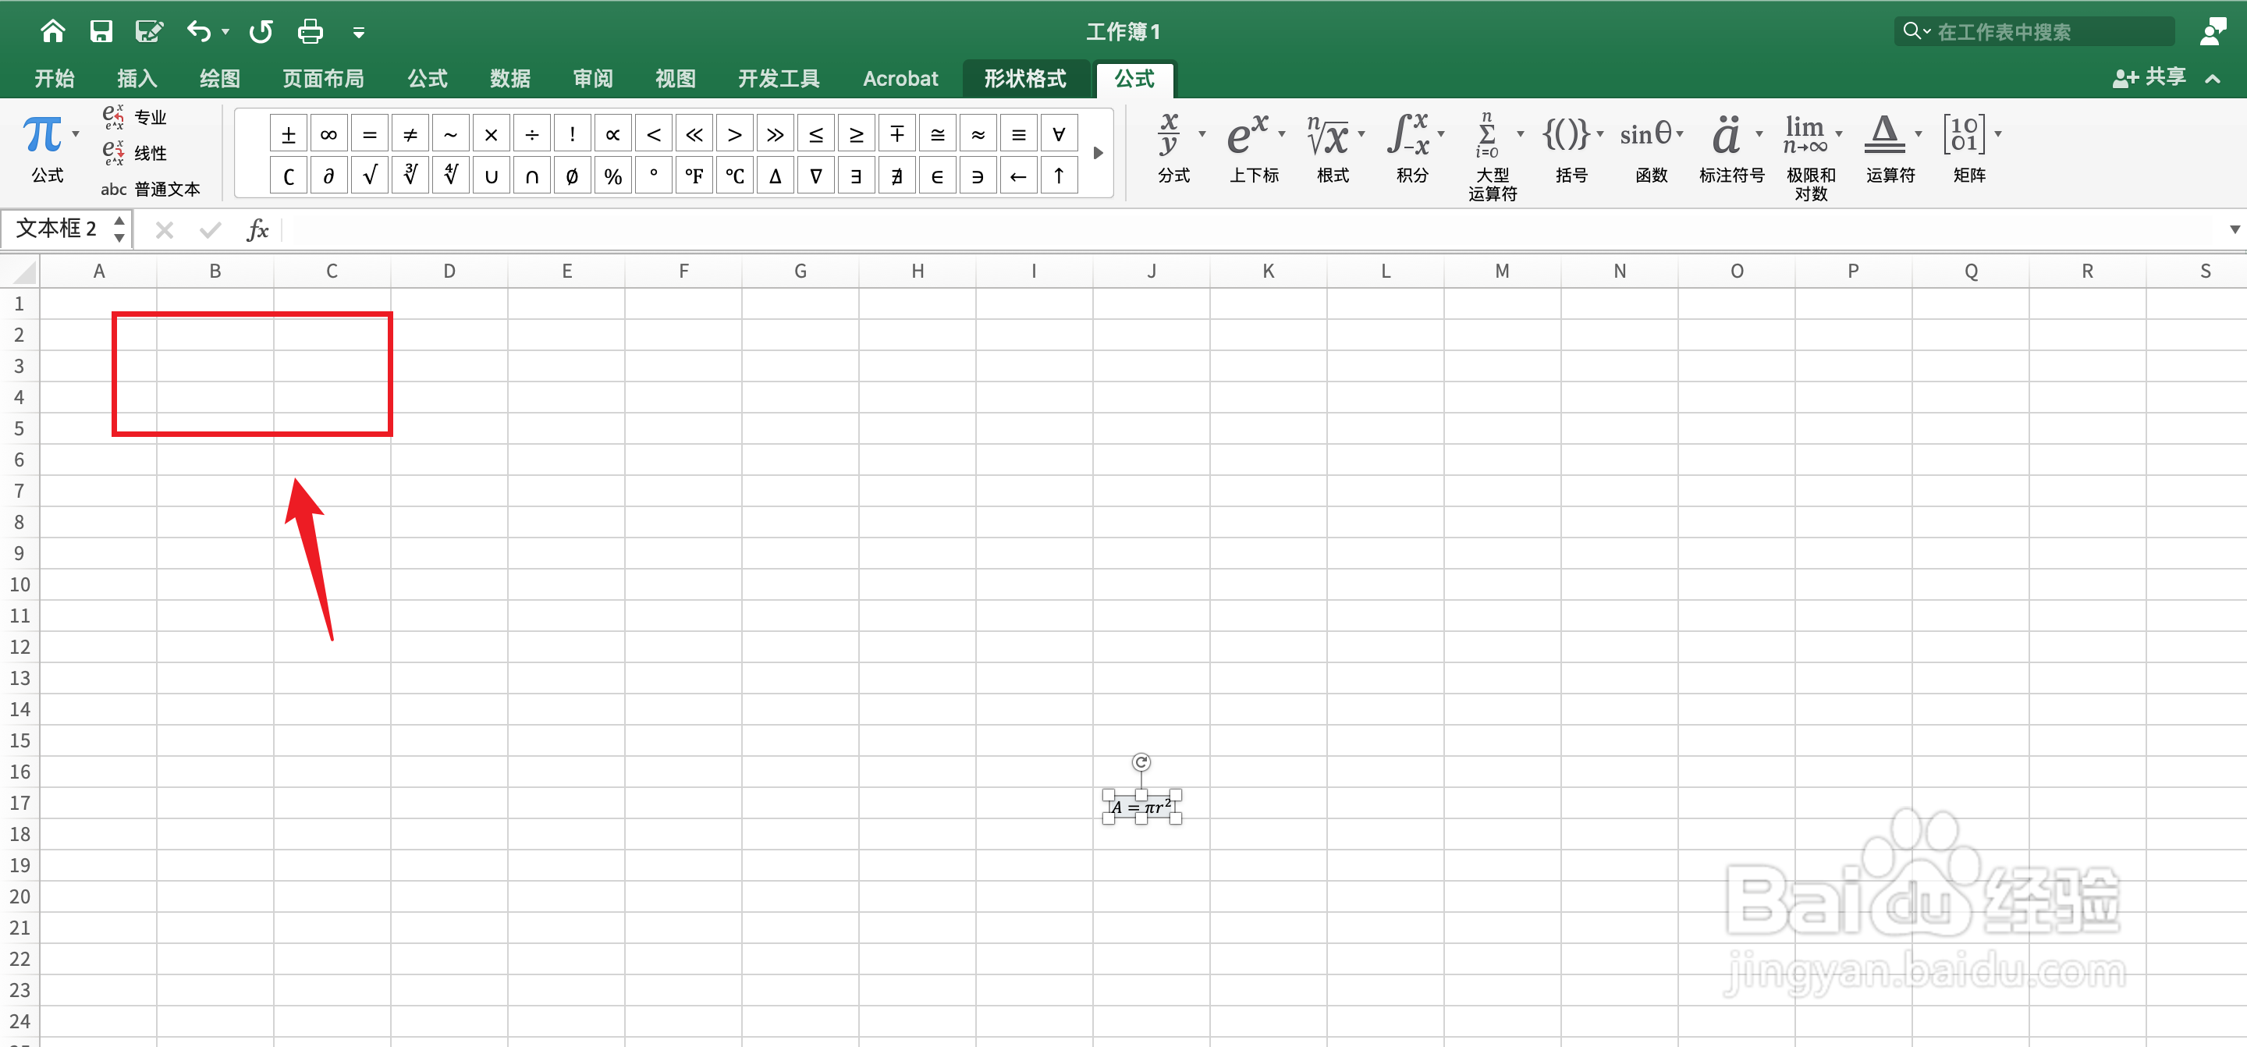The image size is (2247, 1047).
Task: Open the Undo history dropdown arrow
Action: 226,32
